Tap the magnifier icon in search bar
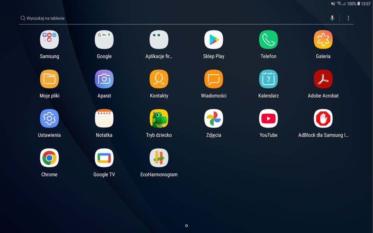Image resolution: width=373 pixels, height=233 pixels. (23, 18)
